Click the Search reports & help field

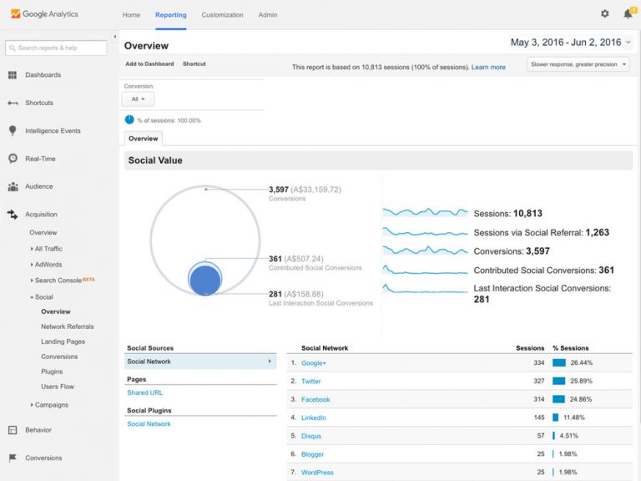57,48
